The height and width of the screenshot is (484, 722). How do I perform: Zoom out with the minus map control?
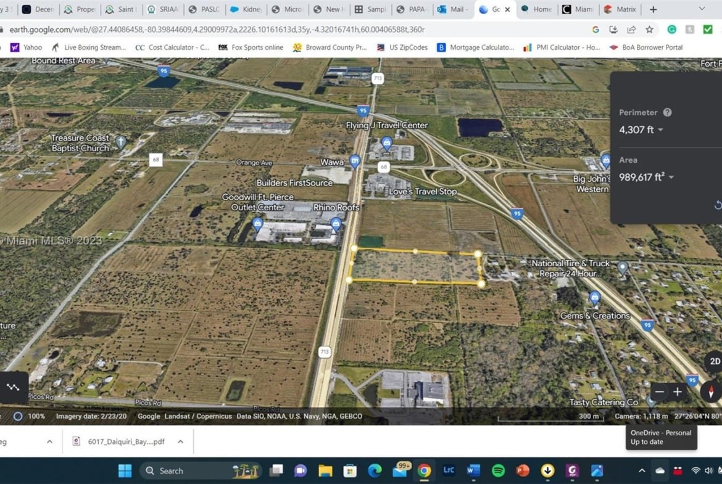660,392
